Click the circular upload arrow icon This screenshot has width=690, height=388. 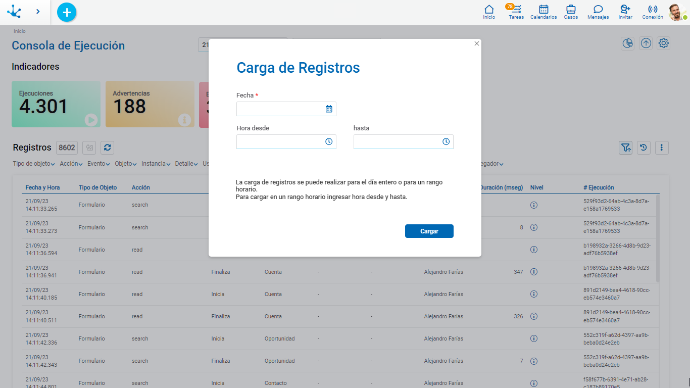click(646, 43)
